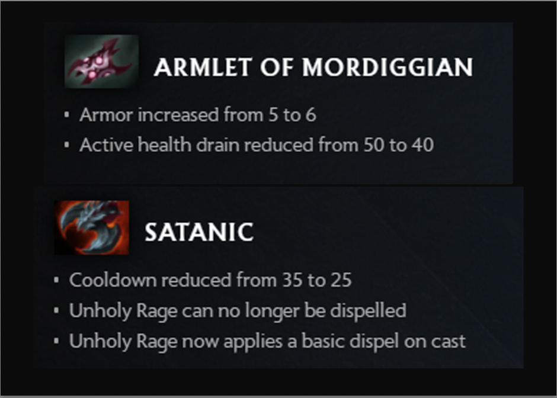Click the "Cooldown reduced from 35 to 25" note
The image size is (557, 398).
click(210, 280)
